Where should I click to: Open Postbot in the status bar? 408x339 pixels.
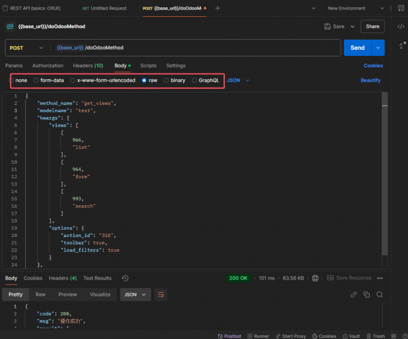[x=229, y=336]
